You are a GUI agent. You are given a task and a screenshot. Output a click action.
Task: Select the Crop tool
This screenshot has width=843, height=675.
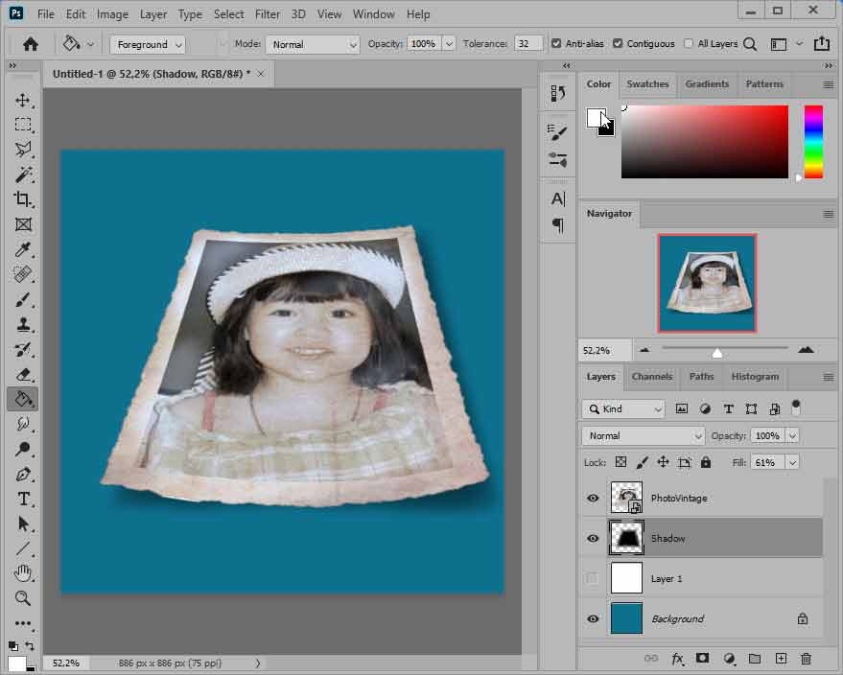tap(23, 199)
